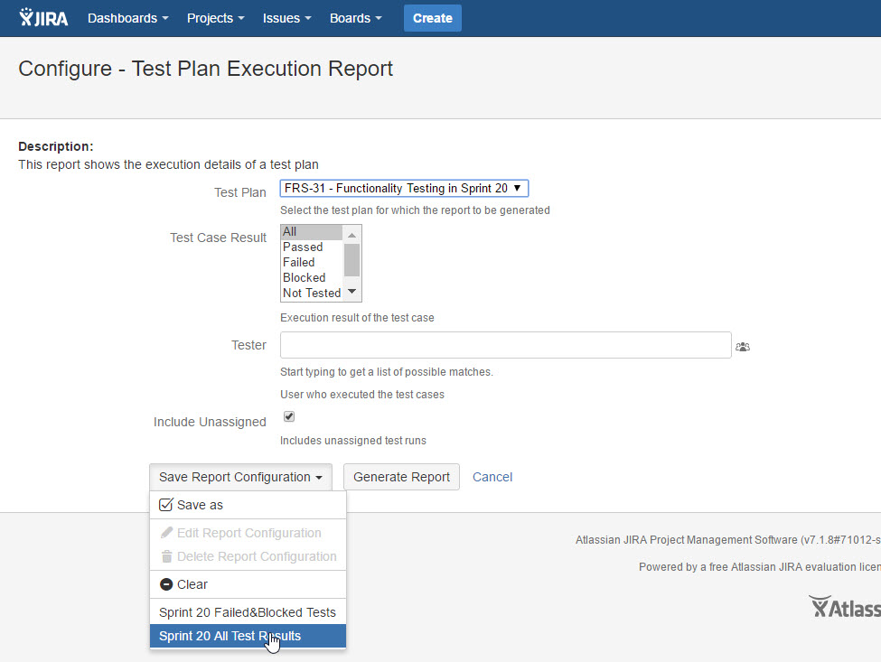Select Edit Report Configuration menu entry
This screenshot has height=662, width=881.
(248, 533)
